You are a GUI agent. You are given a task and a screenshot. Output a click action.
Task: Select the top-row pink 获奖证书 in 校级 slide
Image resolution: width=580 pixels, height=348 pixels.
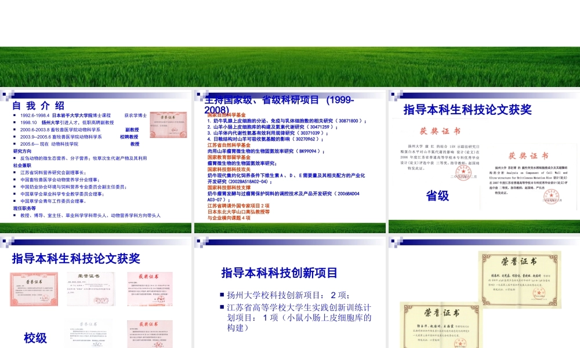click(x=150, y=289)
